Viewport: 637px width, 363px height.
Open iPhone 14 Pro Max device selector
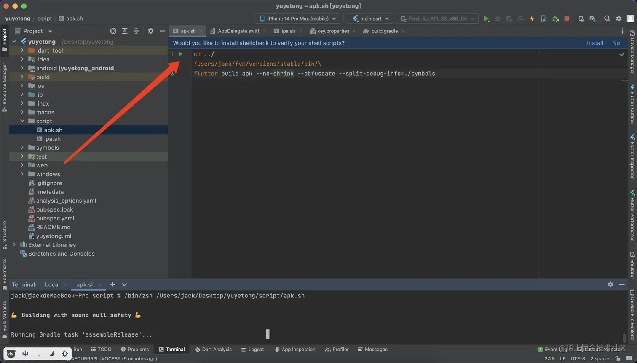(298, 19)
